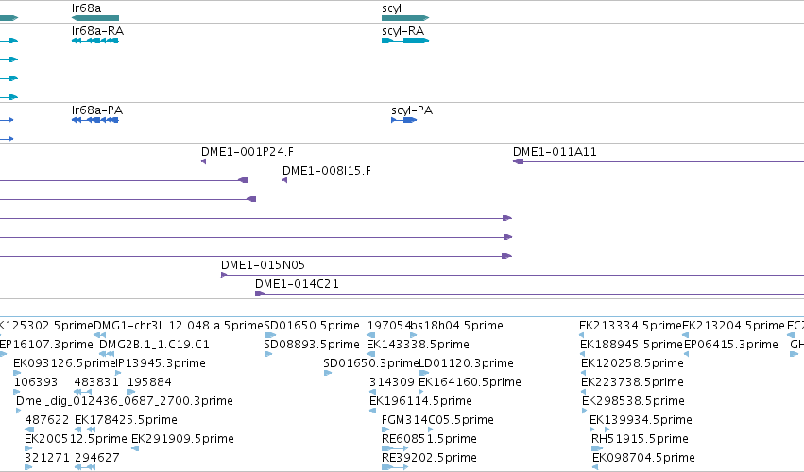This screenshot has height=472, width=804.
Task: Select the Dmel_dig_012436_0687_2700.3prime label
Action: pos(125,401)
